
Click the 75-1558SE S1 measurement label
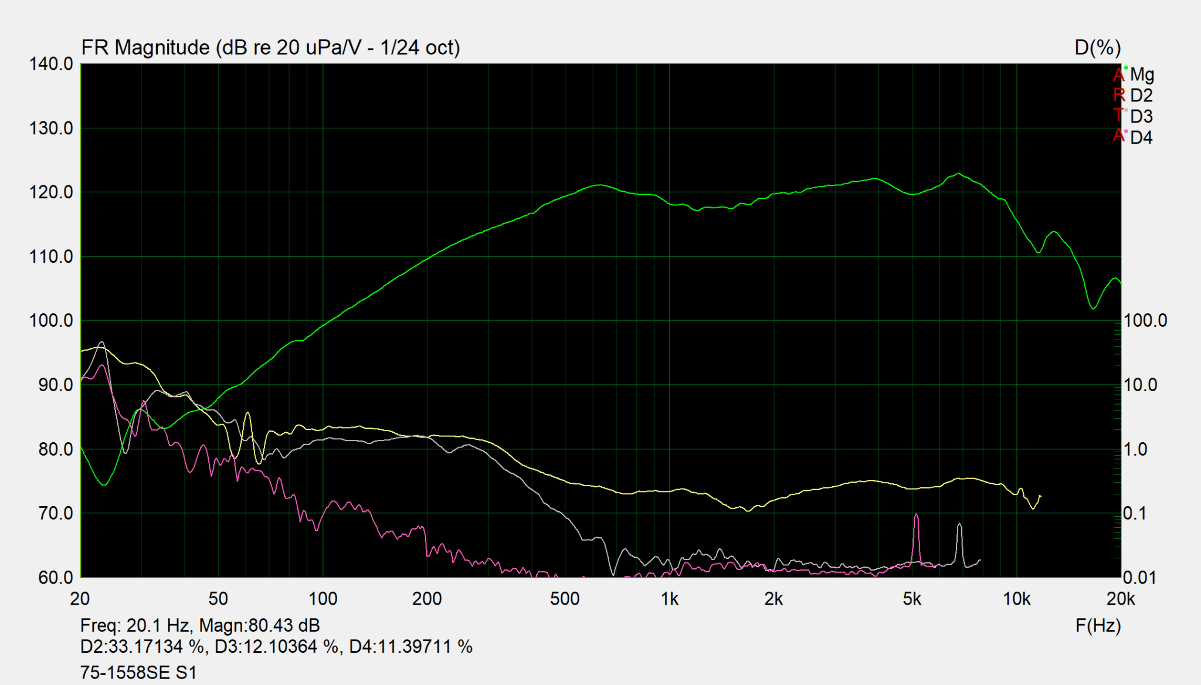tap(138, 672)
